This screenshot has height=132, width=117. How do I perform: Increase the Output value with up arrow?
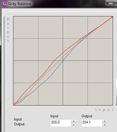(x=105, y=121)
